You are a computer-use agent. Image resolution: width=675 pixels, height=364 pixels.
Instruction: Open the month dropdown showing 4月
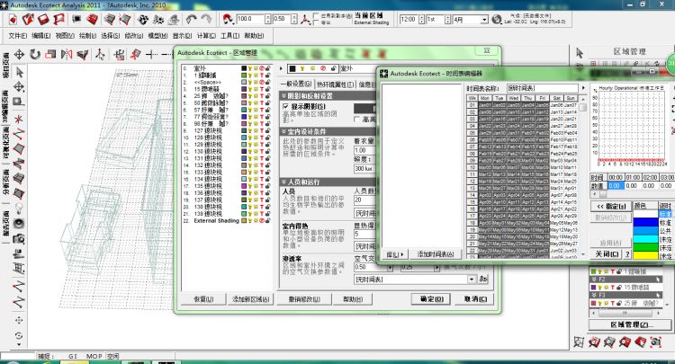point(484,20)
